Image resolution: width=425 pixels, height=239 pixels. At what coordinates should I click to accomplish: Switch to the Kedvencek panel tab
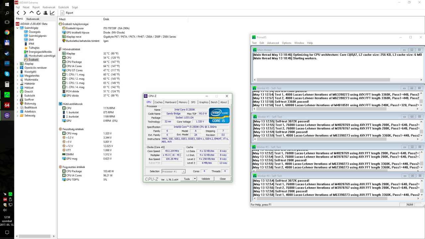33,19
